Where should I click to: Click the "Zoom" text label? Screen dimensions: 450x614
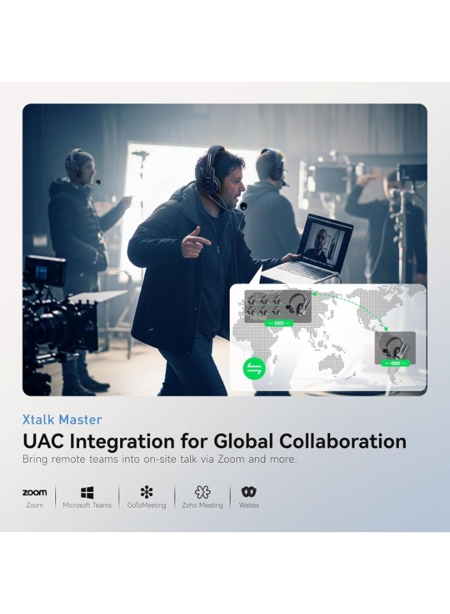[x=35, y=505]
